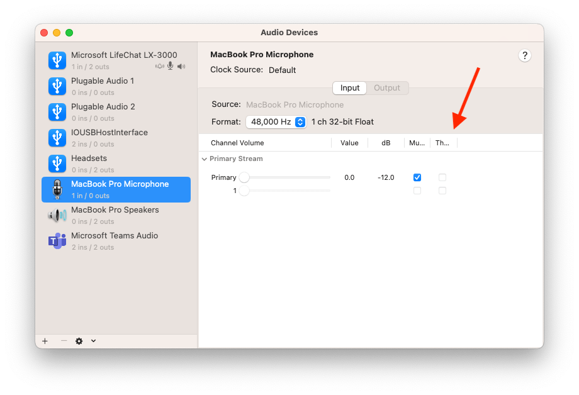The image size is (579, 395).
Task: Select the Input tab
Action: tap(349, 88)
